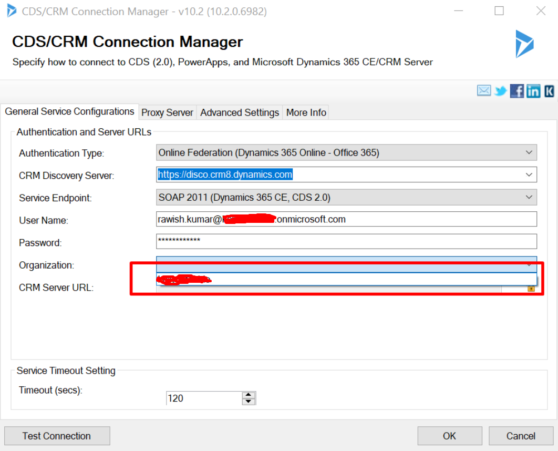Switch to the Proxy Server tab

click(168, 112)
